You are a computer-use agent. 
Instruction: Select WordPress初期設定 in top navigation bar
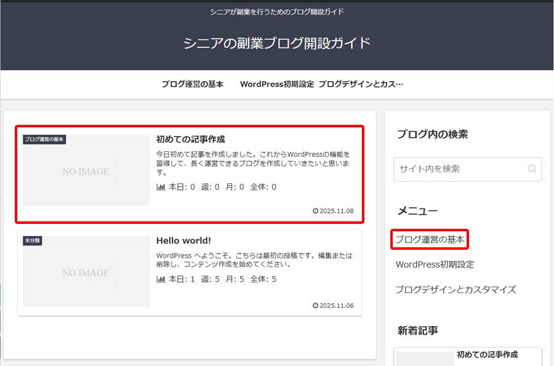[x=277, y=84]
